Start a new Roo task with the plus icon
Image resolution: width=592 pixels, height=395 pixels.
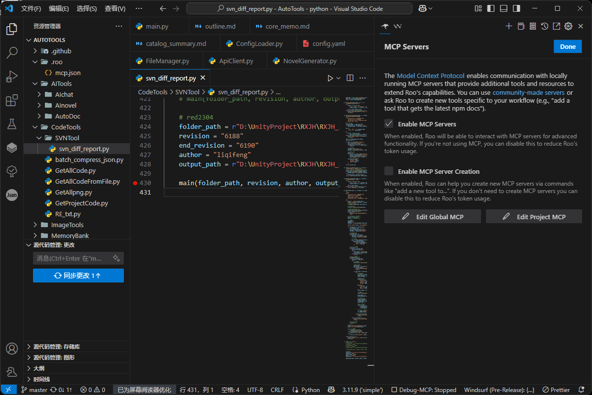coord(509,26)
